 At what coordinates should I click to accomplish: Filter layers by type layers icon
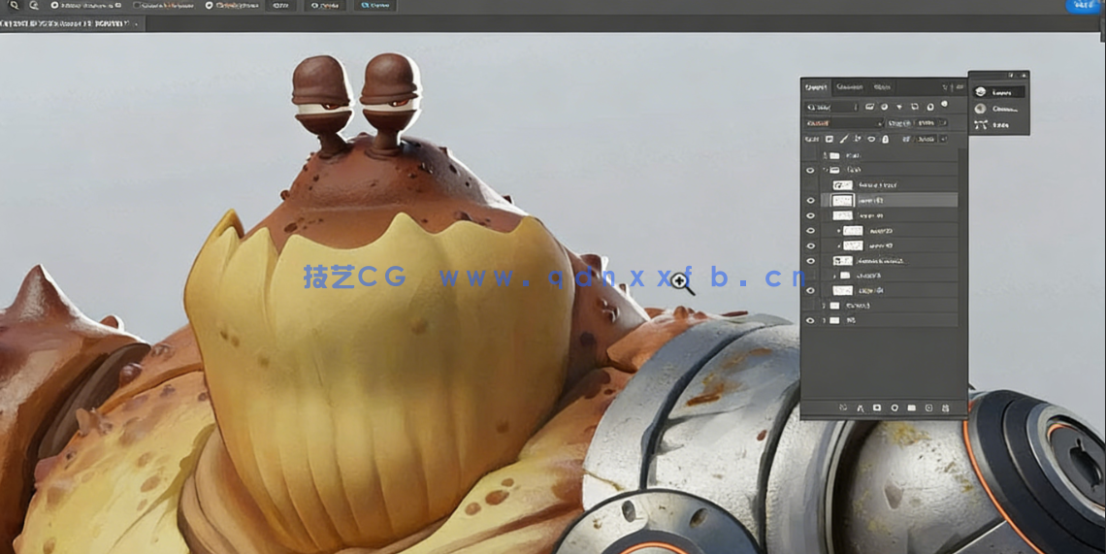tap(899, 107)
